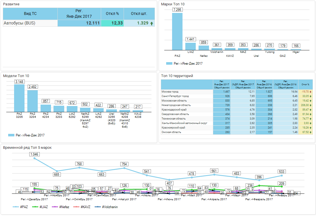
Task: Select Санкт-Петербург город in territories table
Action: [x=175, y=96]
